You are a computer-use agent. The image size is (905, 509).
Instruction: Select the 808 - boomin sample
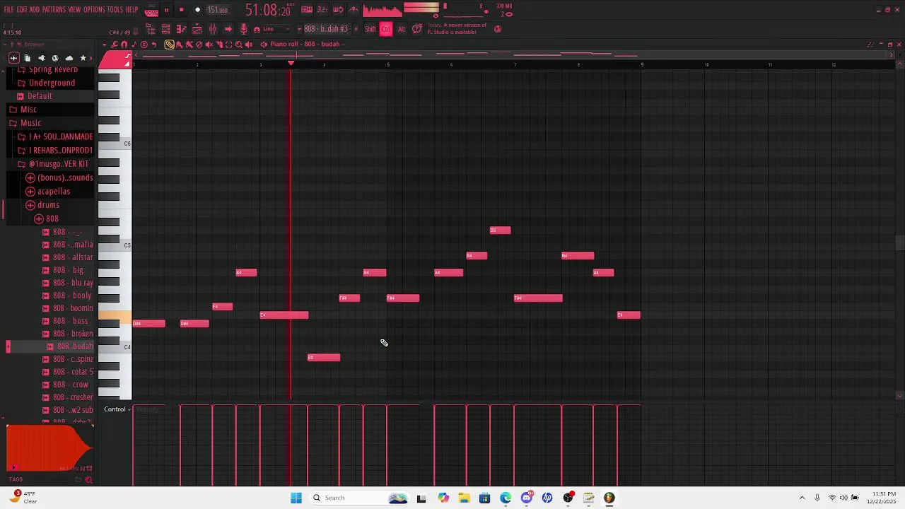[x=73, y=308]
